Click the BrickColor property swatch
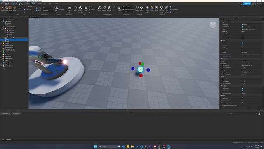 242,24
